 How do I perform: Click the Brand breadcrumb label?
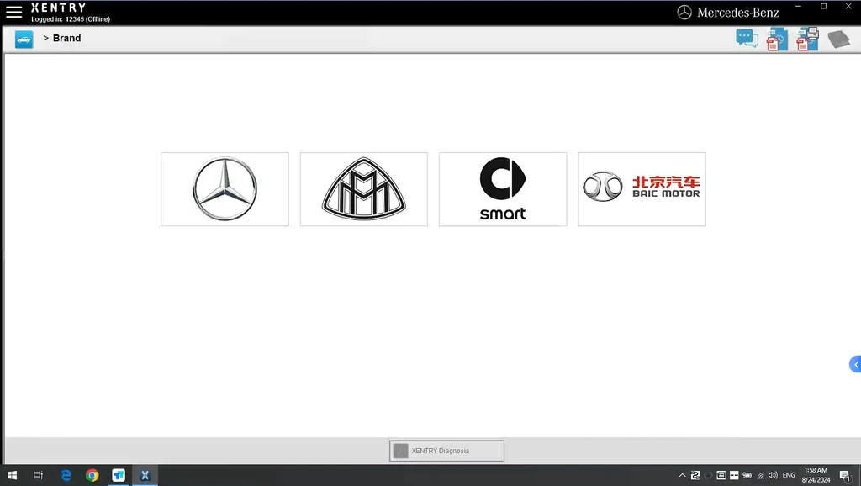(67, 39)
